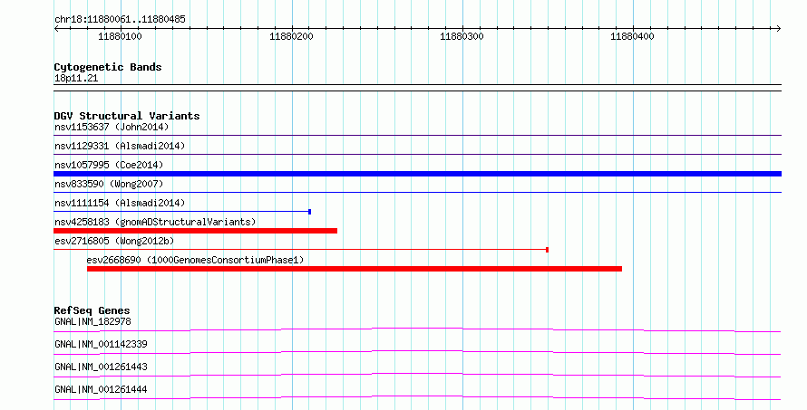
Task: Click the purple line of nsv1129331
Action: tap(417, 154)
